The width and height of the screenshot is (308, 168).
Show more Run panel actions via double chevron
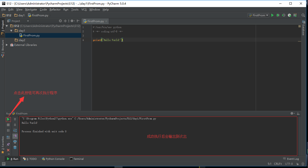(x=9, y=154)
